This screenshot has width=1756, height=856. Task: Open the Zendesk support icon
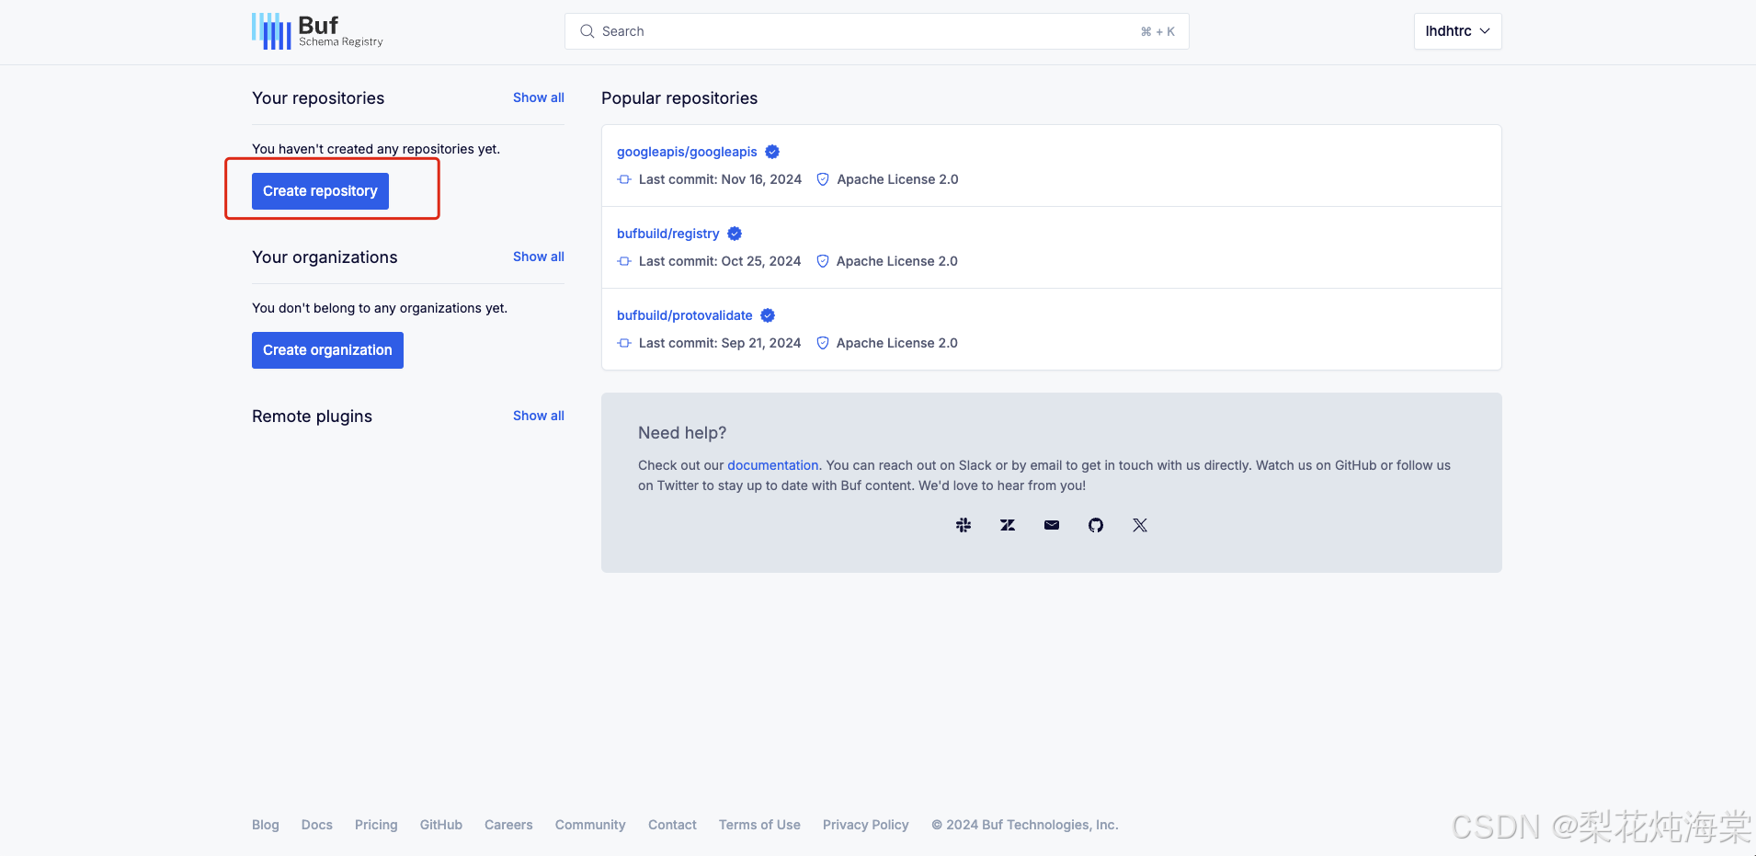pyautogui.click(x=1008, y=525)
